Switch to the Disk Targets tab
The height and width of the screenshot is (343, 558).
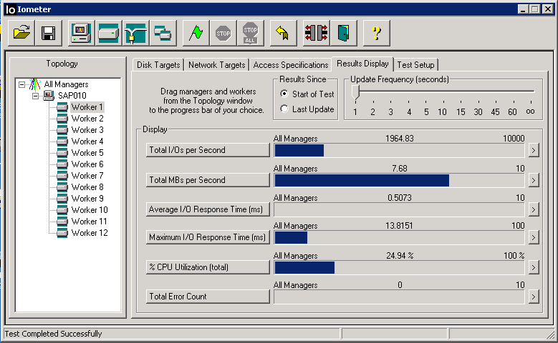pos(158,65)
